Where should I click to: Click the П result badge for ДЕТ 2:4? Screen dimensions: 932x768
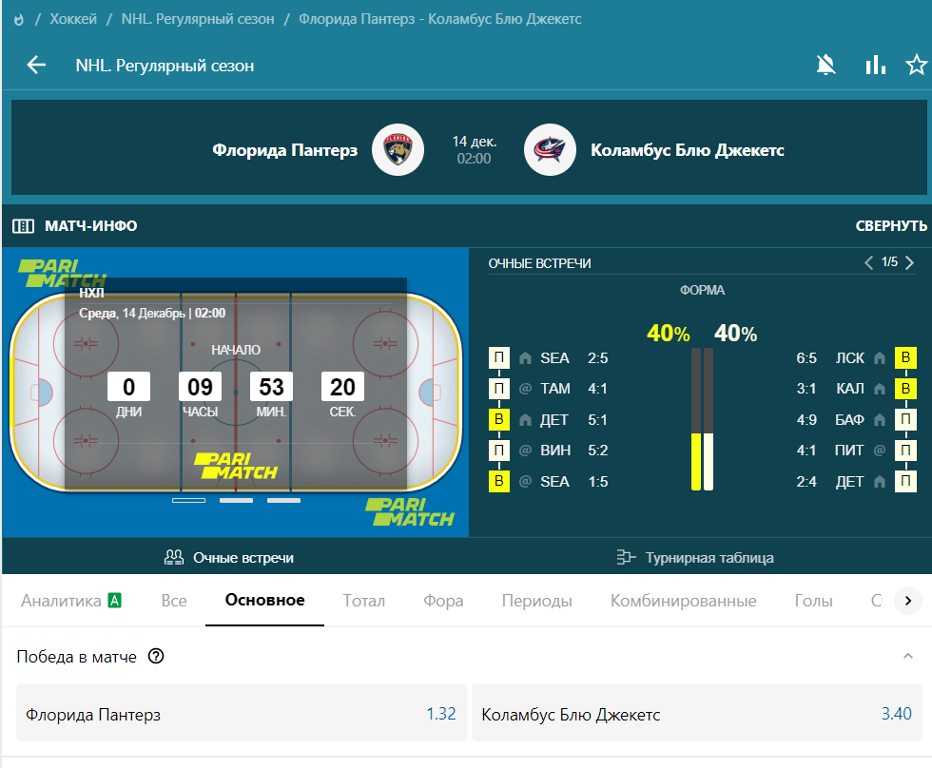(905, 481)
